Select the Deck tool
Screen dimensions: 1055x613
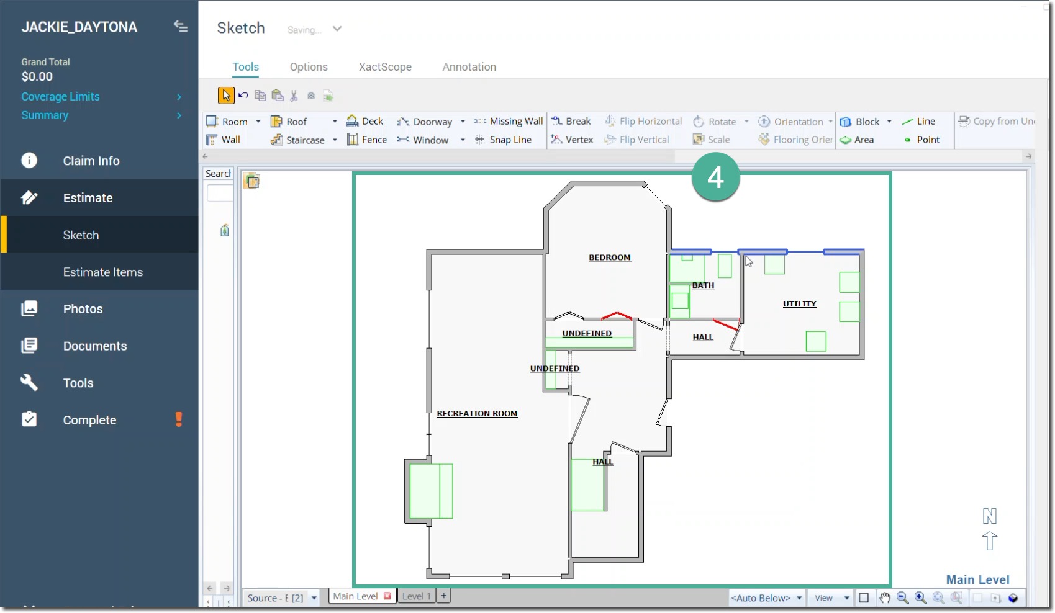[365, 121]
